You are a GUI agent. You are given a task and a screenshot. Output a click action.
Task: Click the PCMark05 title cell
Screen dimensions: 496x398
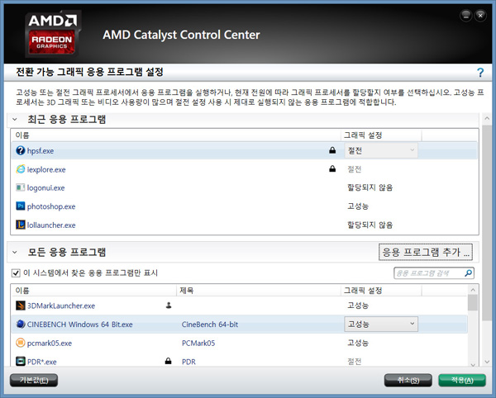coord(198,343)
